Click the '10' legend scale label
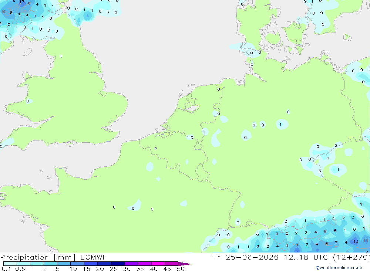The width and height of the screenshot is (370, 271). (x=73, y=269)
